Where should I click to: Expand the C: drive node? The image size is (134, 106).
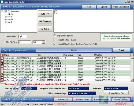[6, 17]
